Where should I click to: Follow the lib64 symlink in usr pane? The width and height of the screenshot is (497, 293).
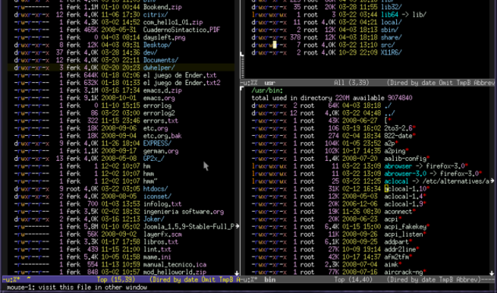(389, 15)
